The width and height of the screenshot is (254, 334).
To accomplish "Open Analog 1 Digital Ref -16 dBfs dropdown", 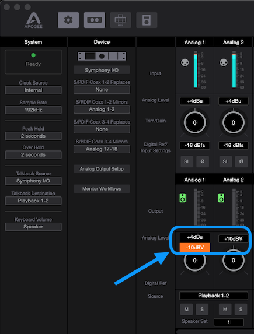I will coord(194,146).
